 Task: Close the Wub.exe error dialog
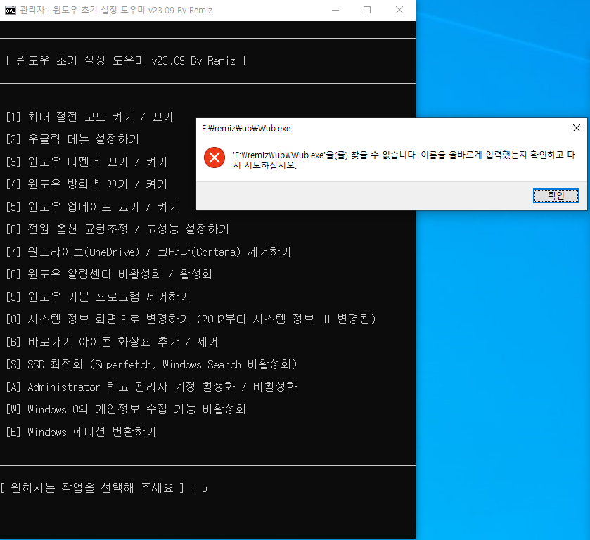pos(576,129)
